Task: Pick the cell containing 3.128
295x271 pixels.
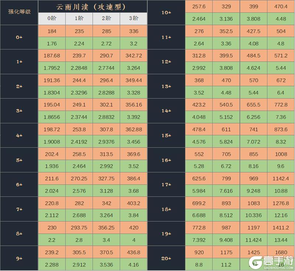Action: tap(106, 191)
